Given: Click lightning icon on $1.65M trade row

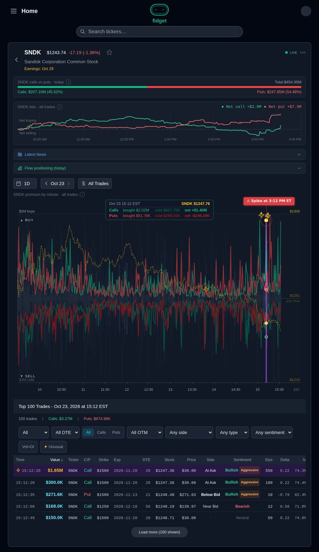Looking at the screenshot, I should (x=18, y=471).
